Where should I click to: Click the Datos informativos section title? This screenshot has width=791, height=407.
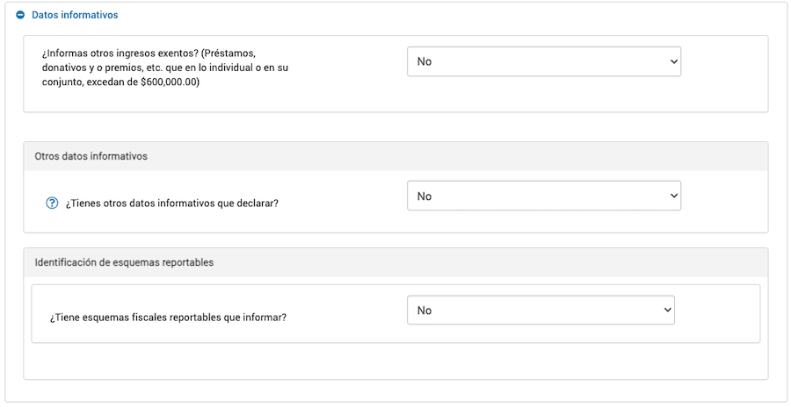pos(75,15)
